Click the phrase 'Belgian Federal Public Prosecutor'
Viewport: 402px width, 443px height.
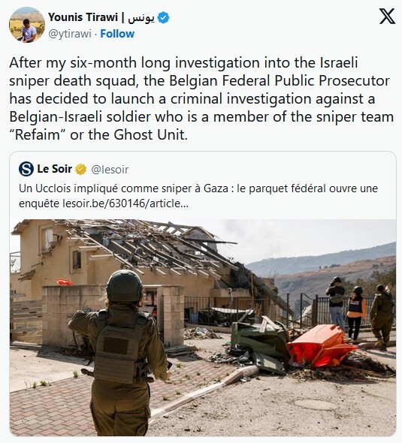[x=280, y=81]
